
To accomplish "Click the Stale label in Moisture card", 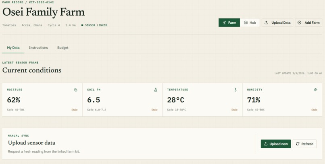I will coord(75,110).
